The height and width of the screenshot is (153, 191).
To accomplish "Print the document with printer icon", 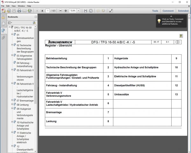I will [19, 11].
